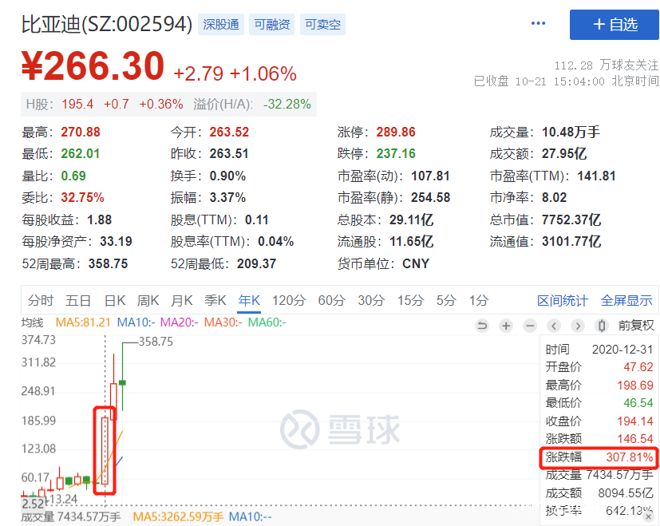The height and width of the screenshot is (526, 660).
Task: Open the 全屏显示 fullscreen link
Action: point(626,301)
